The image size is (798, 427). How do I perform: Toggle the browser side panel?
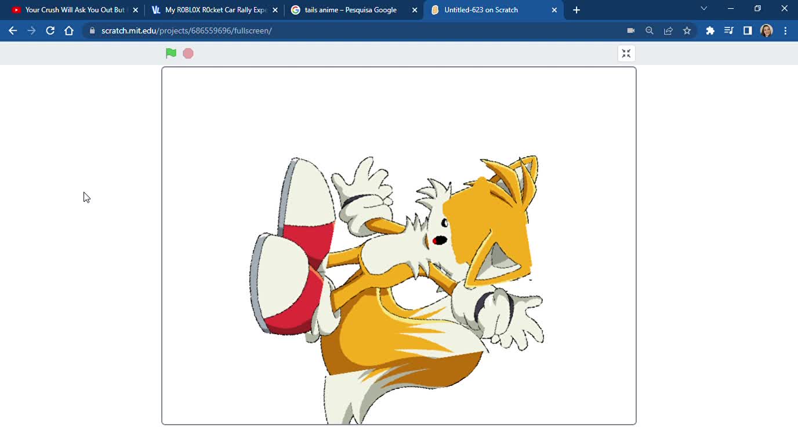coord(748,31)
